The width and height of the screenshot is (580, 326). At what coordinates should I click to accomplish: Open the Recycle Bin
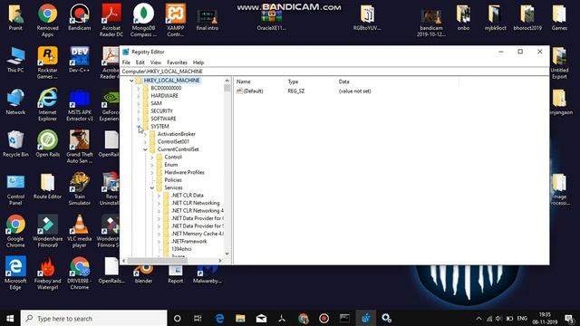coord(15,144)
